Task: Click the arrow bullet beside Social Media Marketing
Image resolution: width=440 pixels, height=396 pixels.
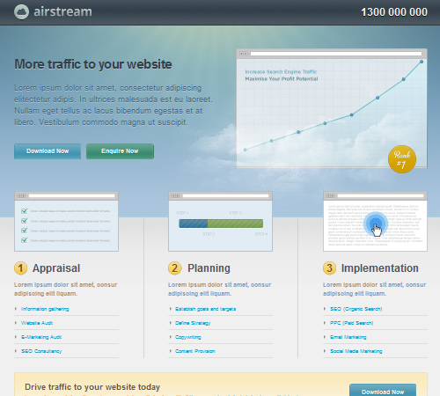Action: 325,351
